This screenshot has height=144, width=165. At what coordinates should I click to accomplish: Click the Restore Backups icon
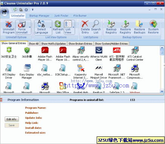[x=139, y=24]
